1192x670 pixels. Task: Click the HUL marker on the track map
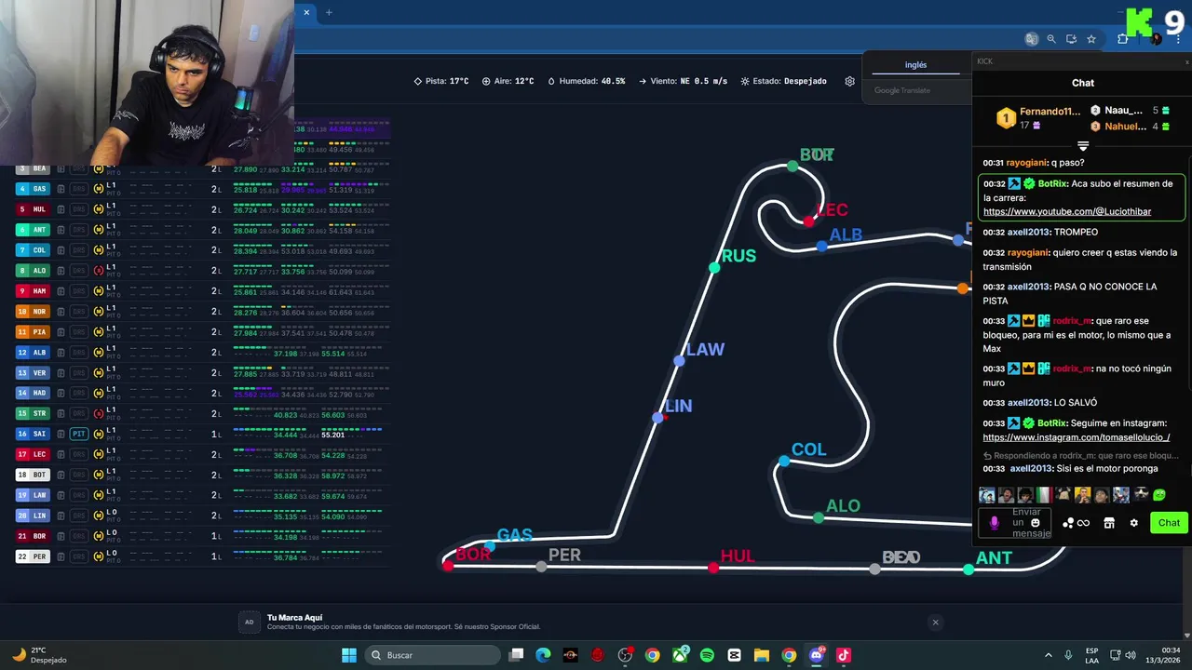point(713,567)
